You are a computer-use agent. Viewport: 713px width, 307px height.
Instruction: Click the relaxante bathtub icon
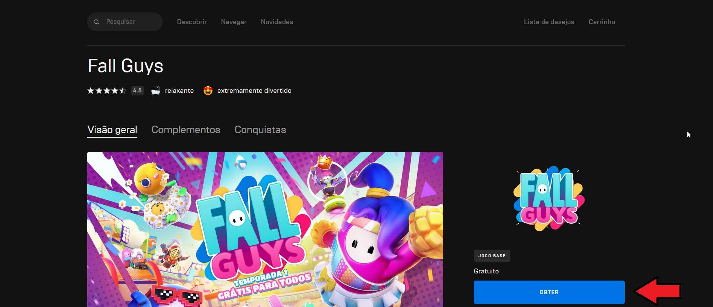(156, 91)
